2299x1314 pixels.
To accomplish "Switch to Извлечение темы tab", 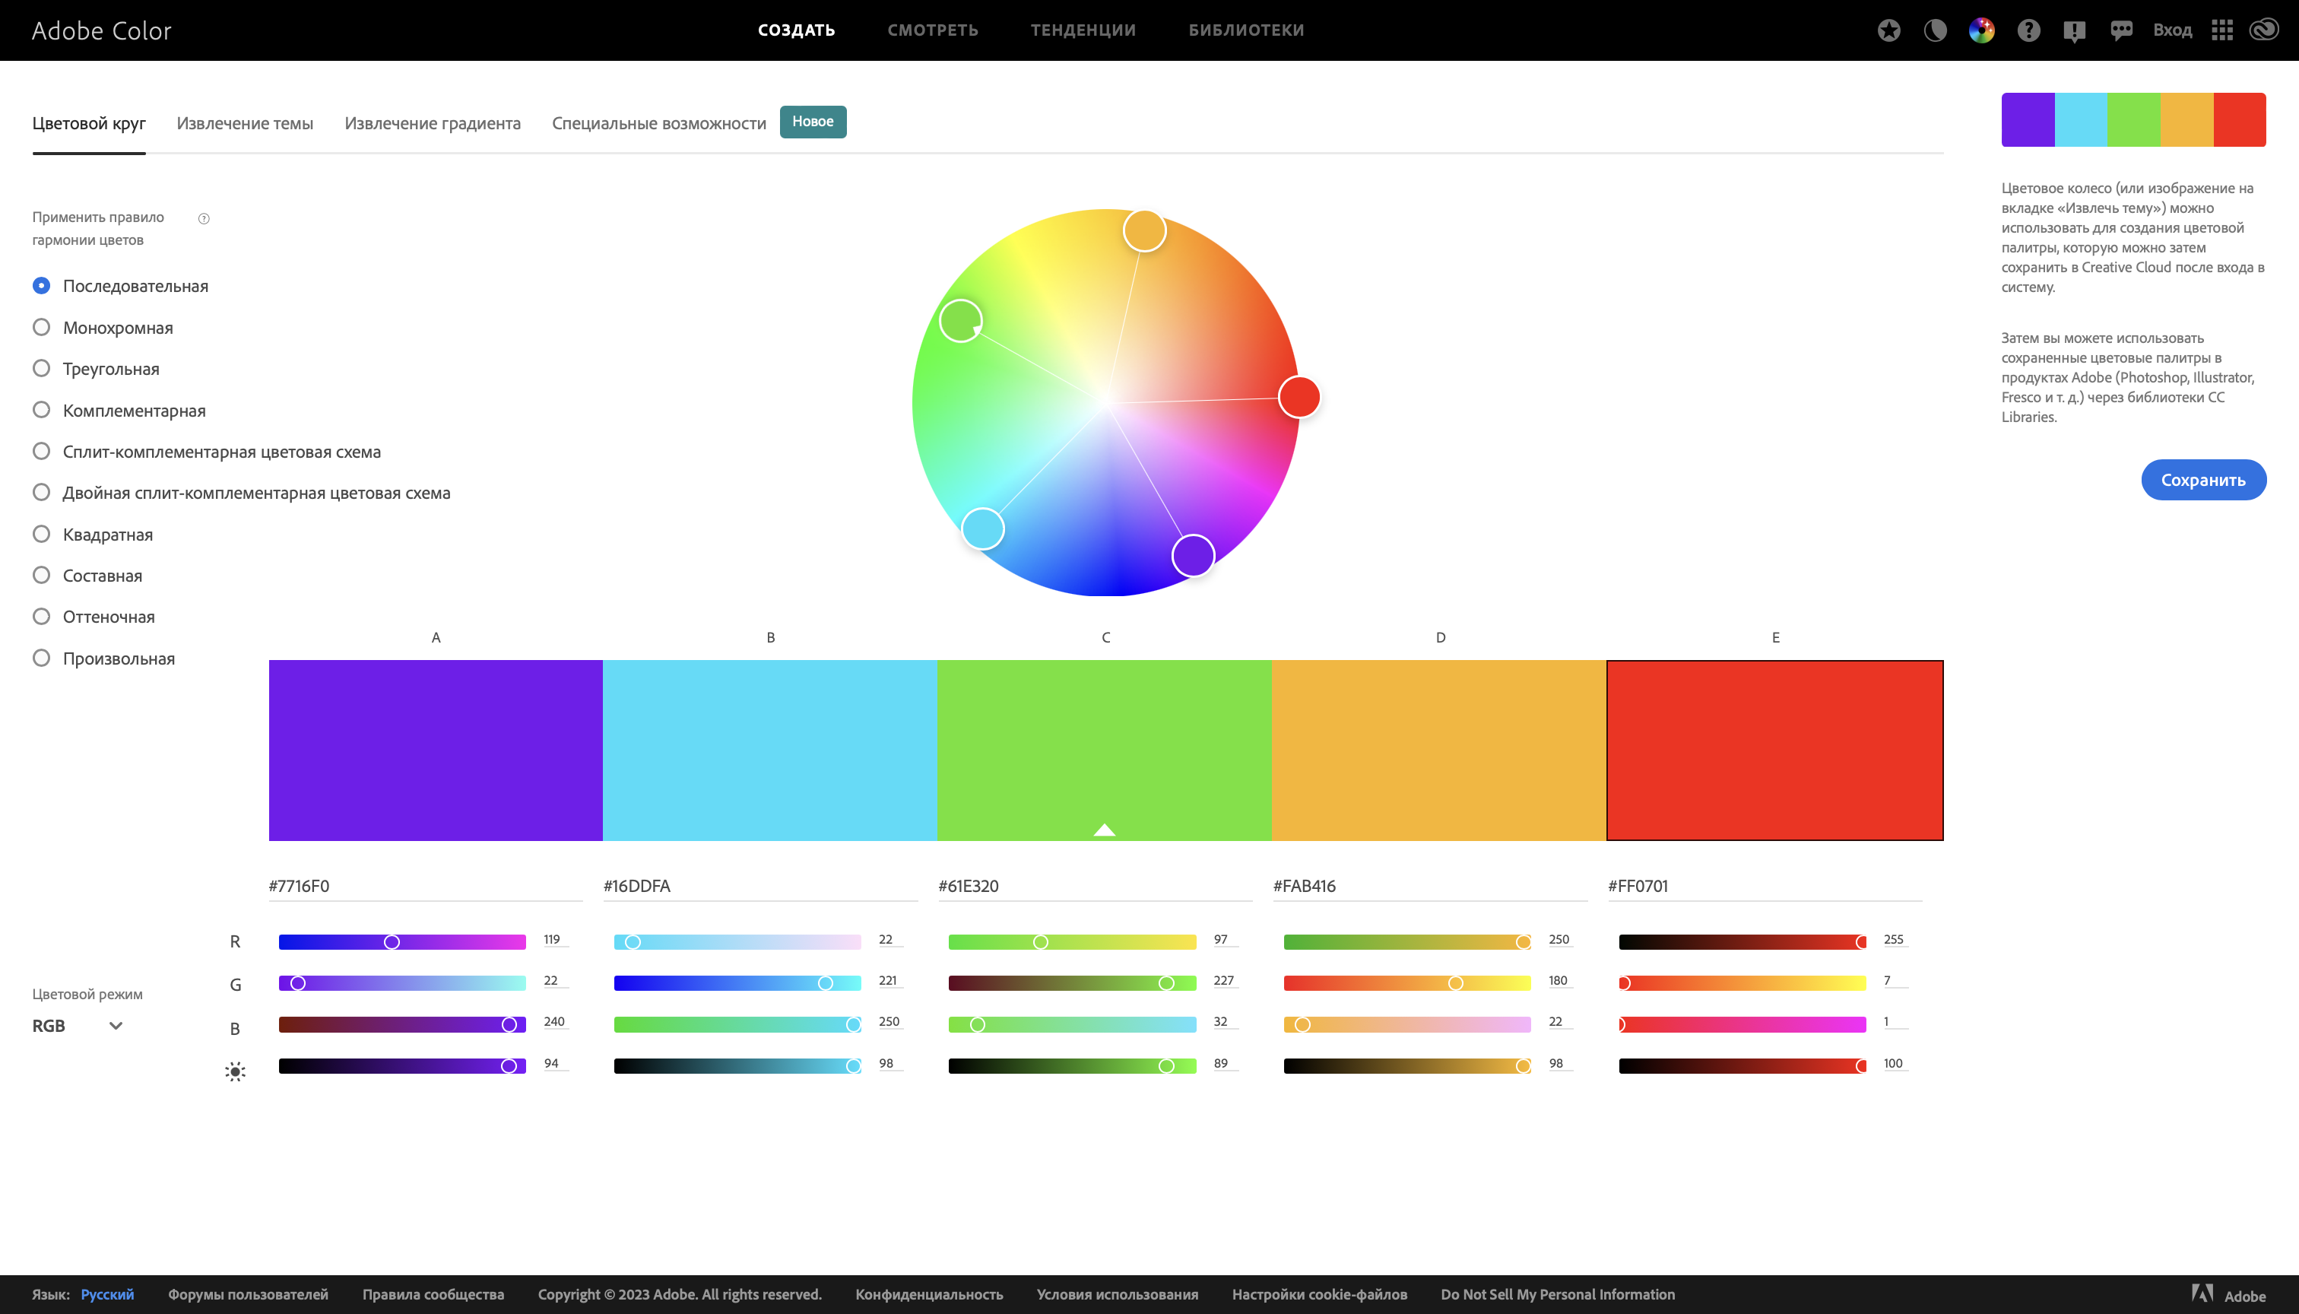I will (x=246, y=124).
